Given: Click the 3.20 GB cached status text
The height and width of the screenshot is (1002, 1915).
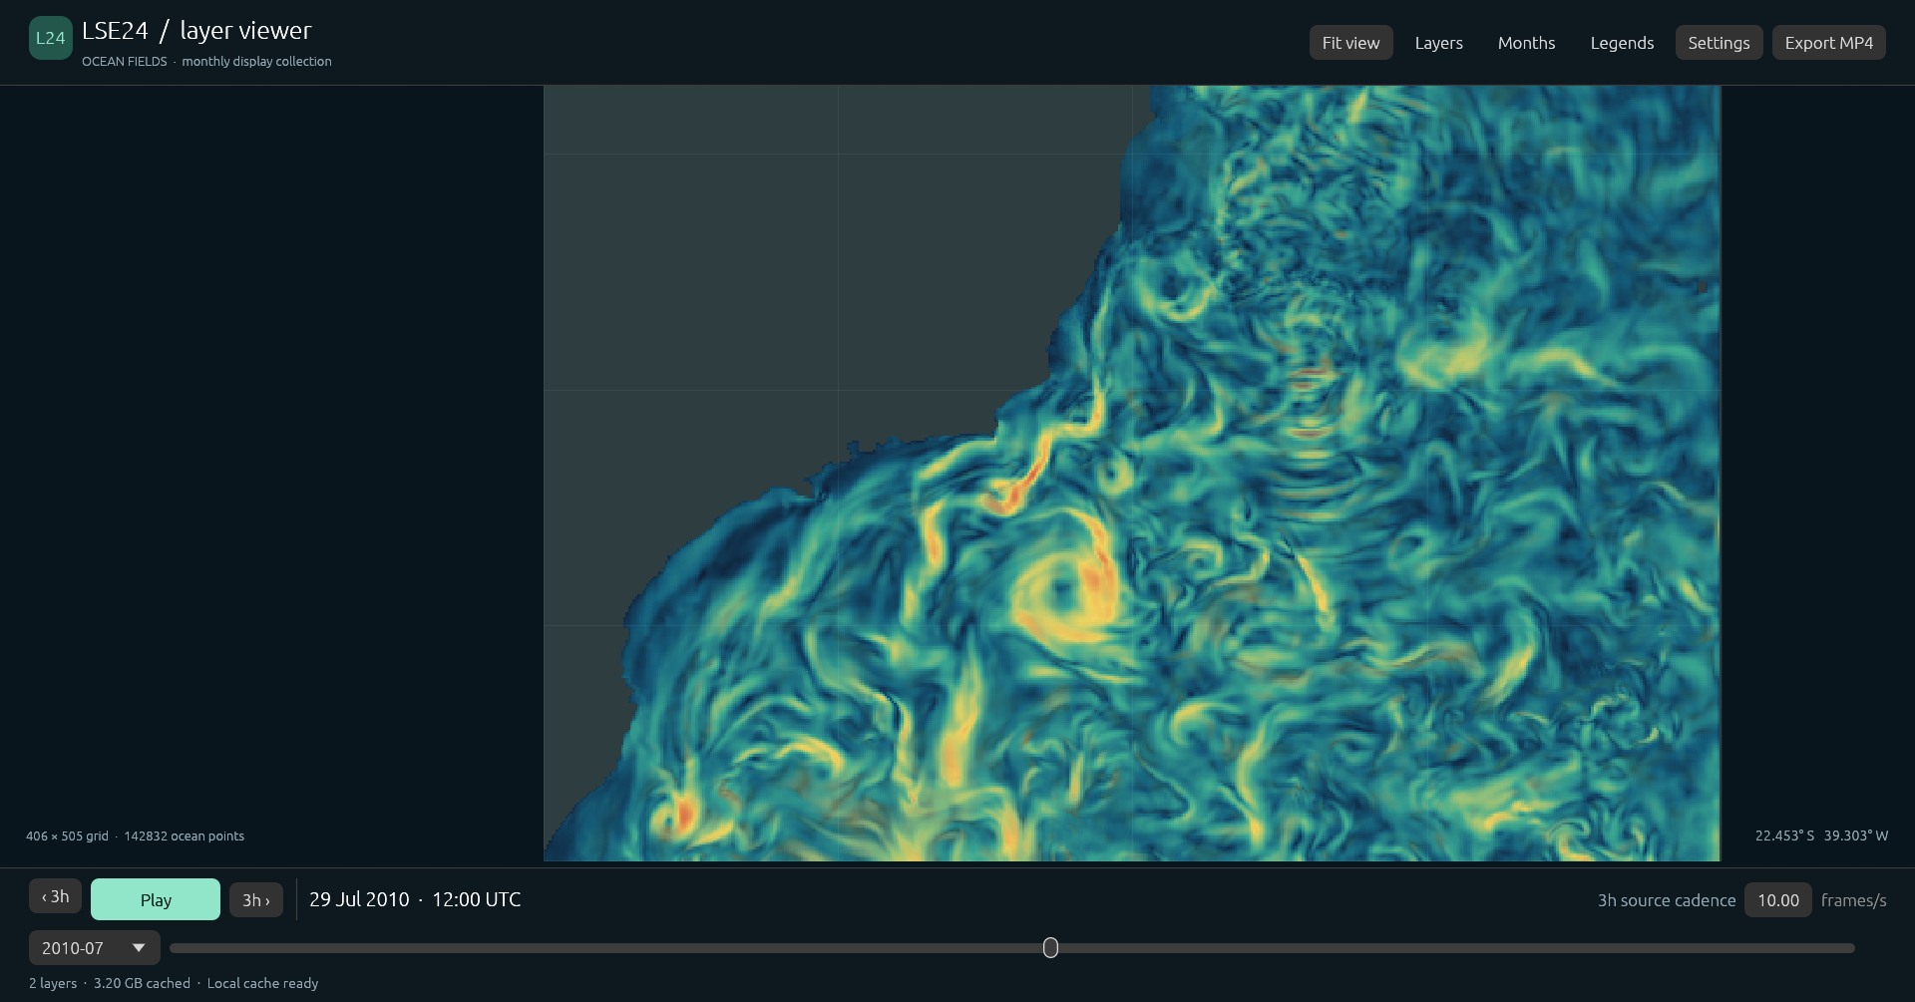Looking at the screenshot, I should tap(142, 983).
